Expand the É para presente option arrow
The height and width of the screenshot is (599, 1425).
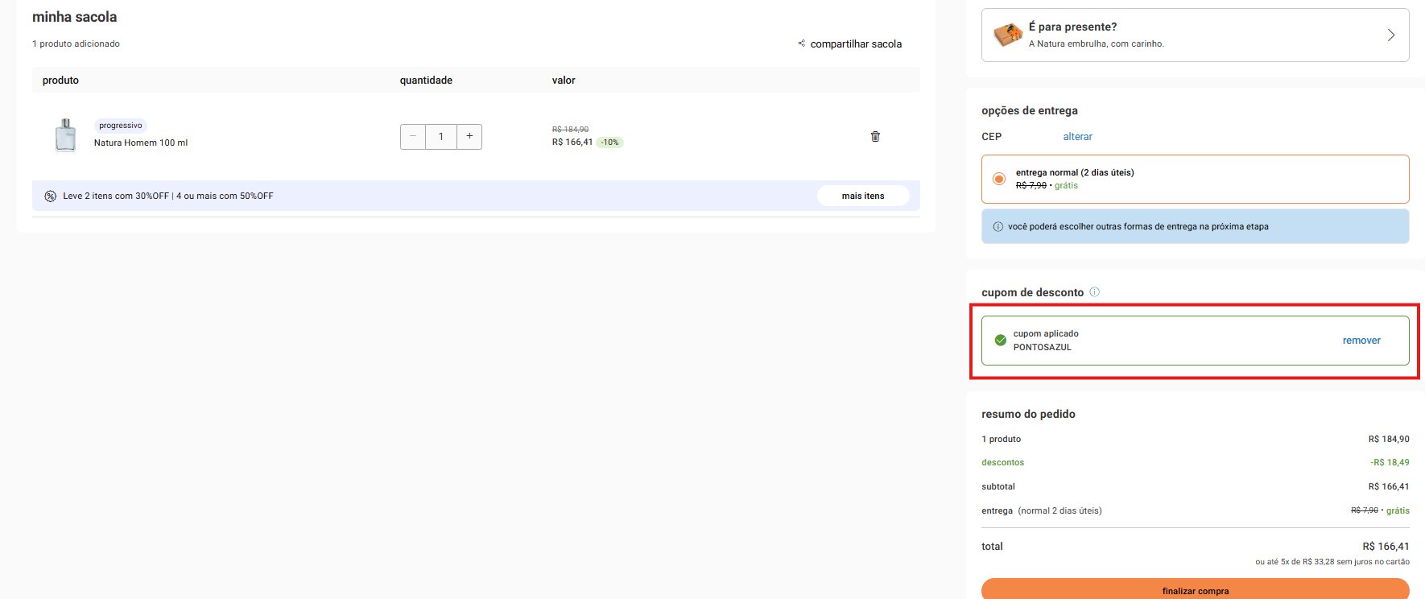(1390, 35)
